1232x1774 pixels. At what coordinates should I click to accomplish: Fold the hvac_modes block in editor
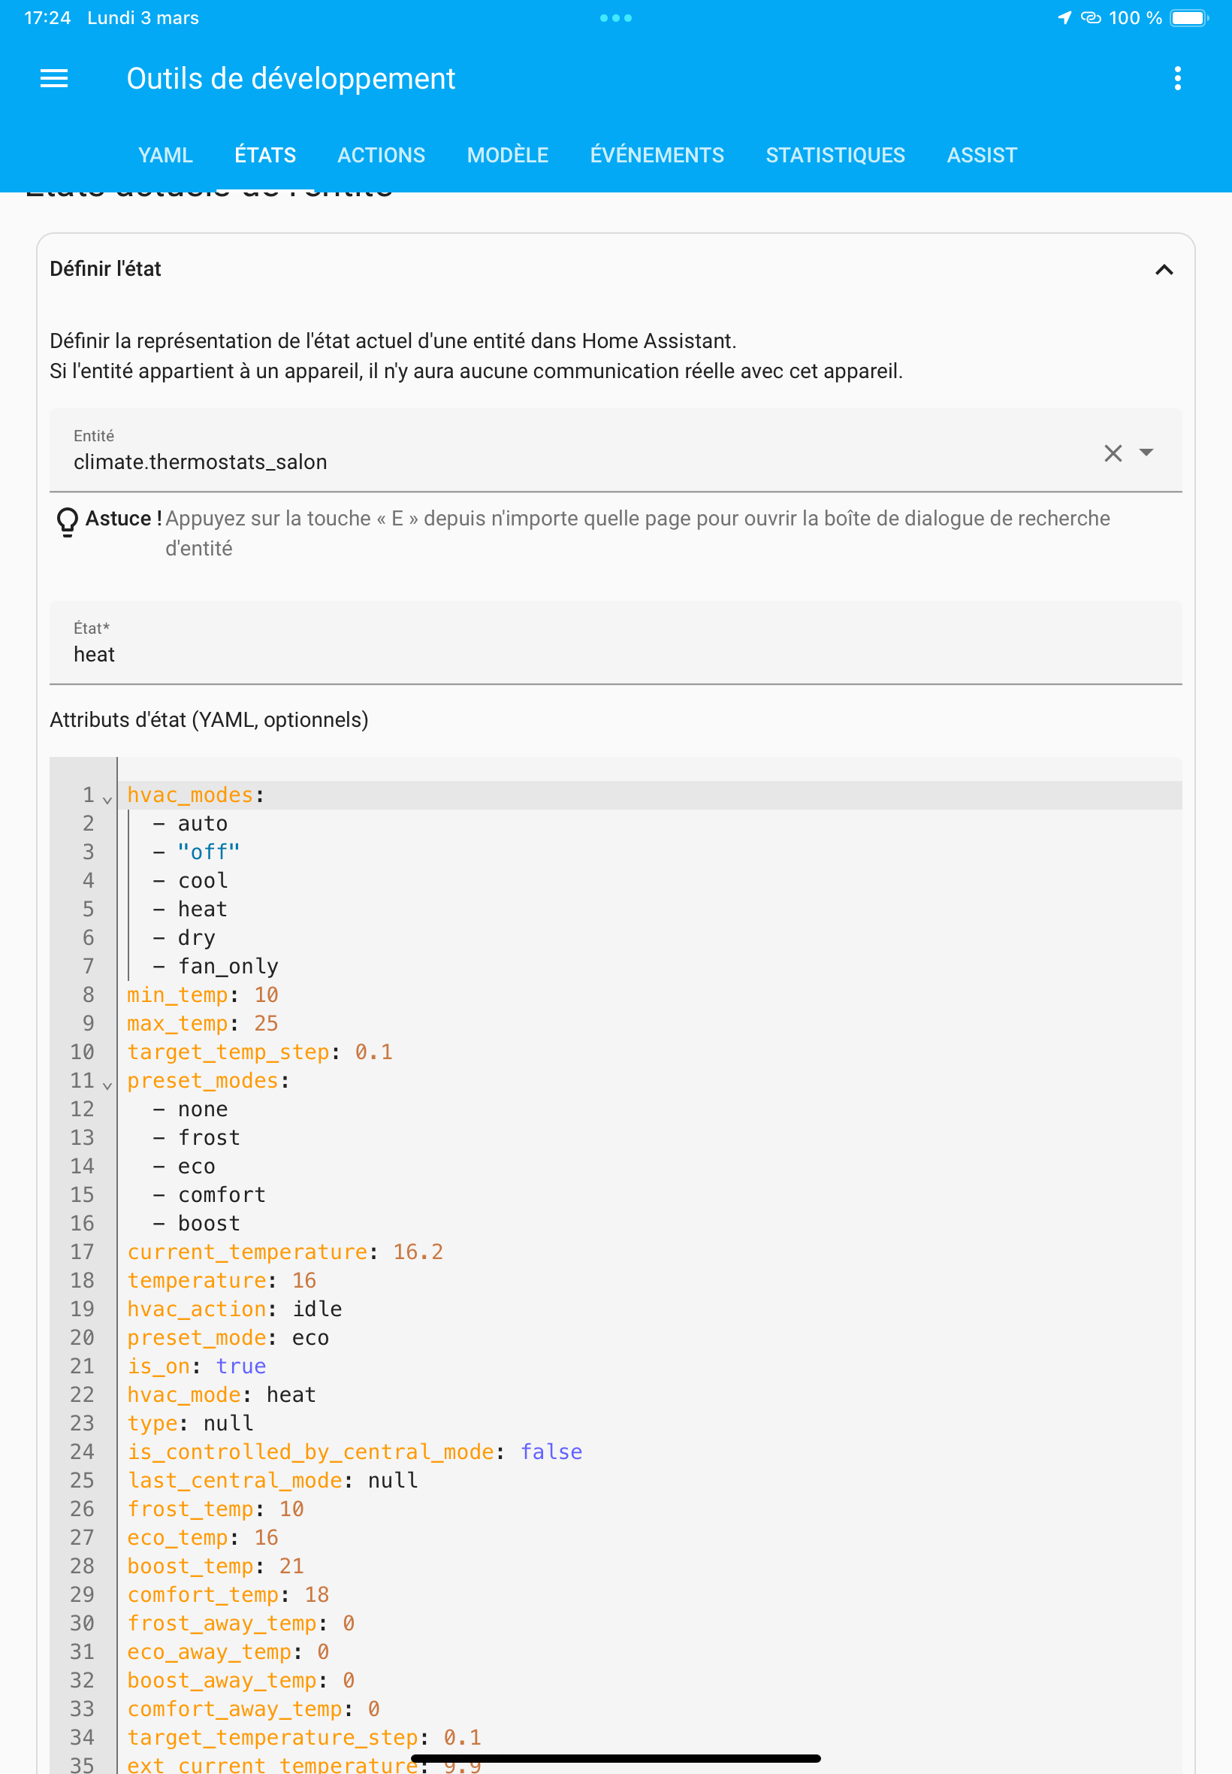coord(107,799)
